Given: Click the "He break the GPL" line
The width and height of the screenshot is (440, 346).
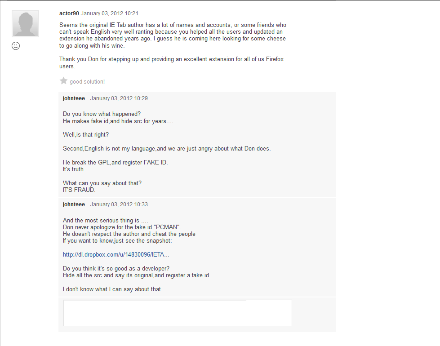Looking at the screenshot, I should click(x=115, y=162).
